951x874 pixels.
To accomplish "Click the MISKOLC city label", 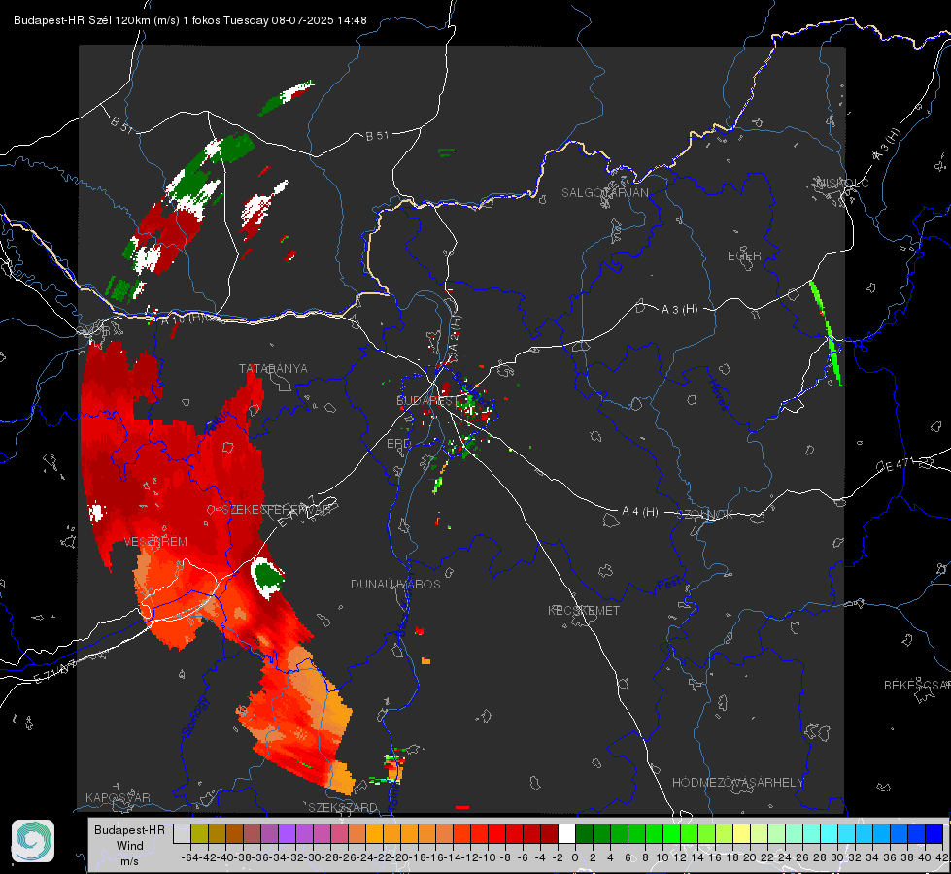I will (842, 183).
